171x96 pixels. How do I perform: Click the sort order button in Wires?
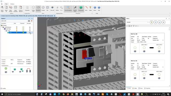click(156, 22)
